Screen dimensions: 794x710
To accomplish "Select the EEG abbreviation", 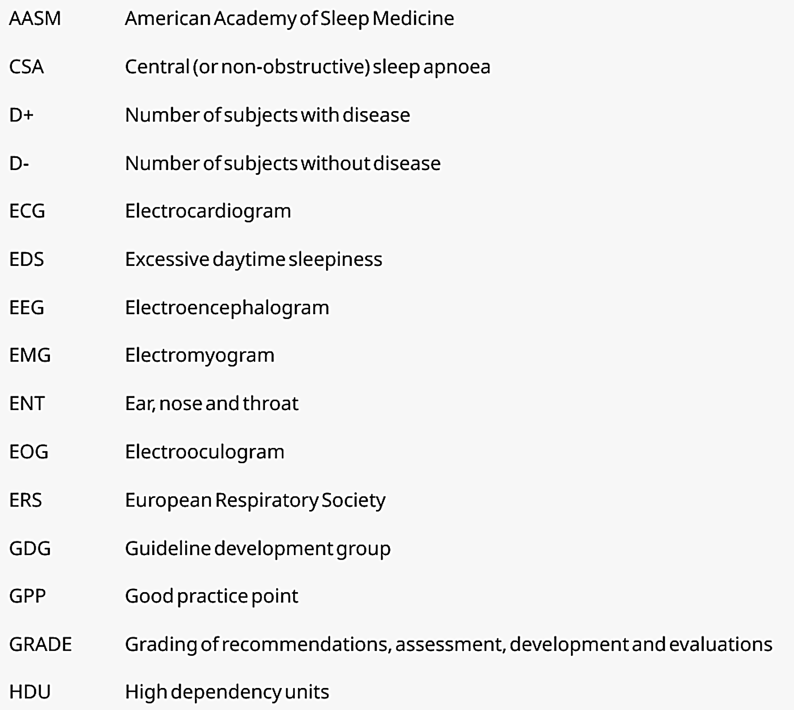I will [x=27, y=307].
